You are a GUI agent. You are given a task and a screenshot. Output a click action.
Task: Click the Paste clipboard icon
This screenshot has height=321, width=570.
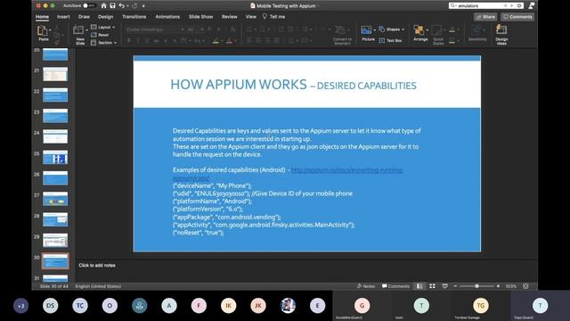point(43,30)
